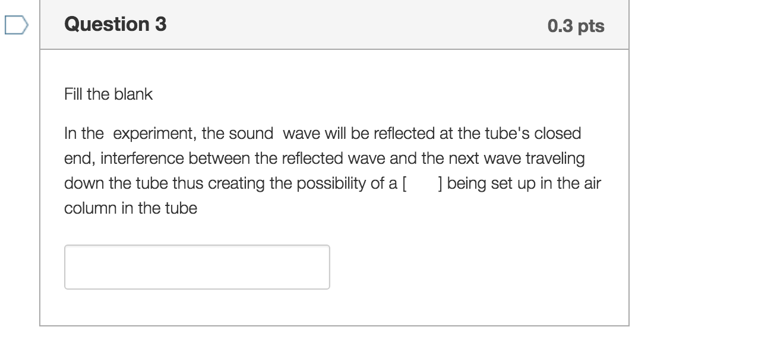Image resolution: width=771 pixels, height=349 pixels.
Task: Select the Question 3 title text
Action: click(x=115, y=24)
